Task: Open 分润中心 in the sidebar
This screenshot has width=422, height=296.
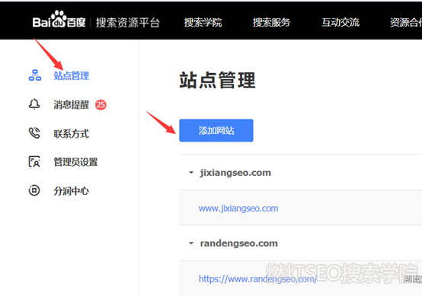Action: (71, 191)
